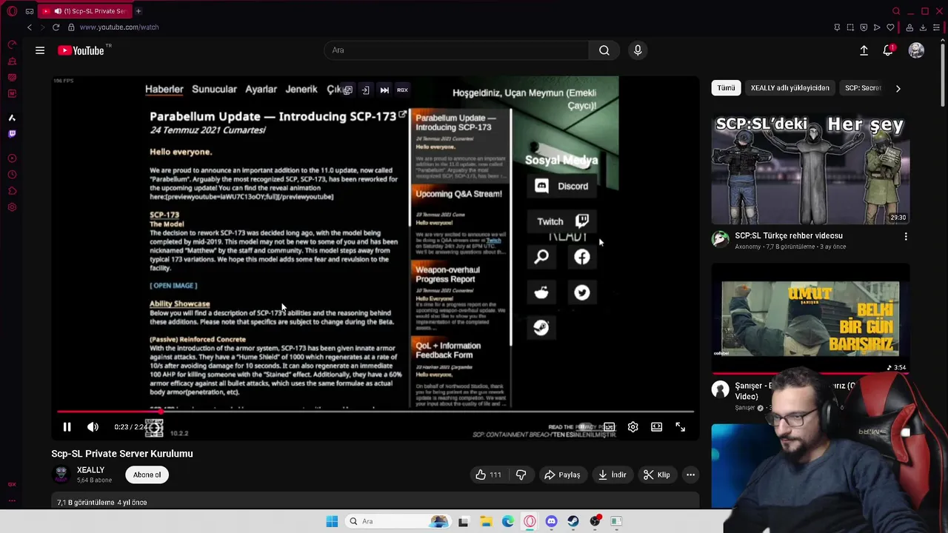Open Twitch panel in Opera sidebar
The image size is (948, 533).
tap(12, 134)
